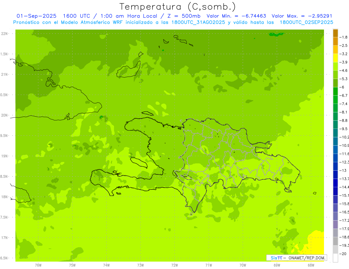Click the '-8.1' color scale label

pyautogui.click(x=344, y=112)
